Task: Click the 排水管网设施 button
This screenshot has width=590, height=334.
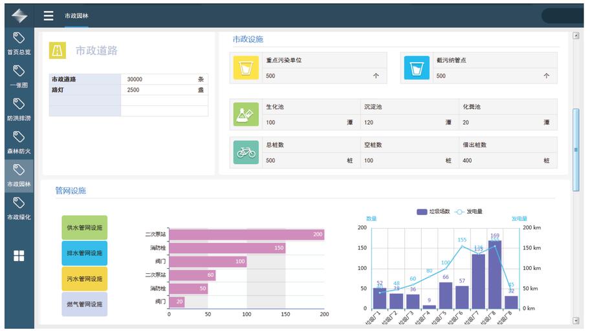Action: pos(84,253)
